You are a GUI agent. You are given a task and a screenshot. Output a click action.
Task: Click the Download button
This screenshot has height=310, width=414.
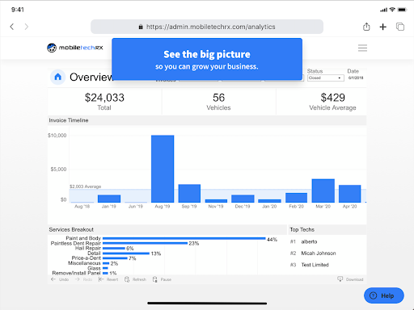(350, 279)
